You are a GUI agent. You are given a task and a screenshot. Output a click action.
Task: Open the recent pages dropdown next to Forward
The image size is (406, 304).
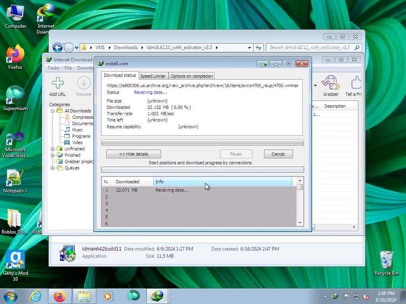click(x=77, y=47)
